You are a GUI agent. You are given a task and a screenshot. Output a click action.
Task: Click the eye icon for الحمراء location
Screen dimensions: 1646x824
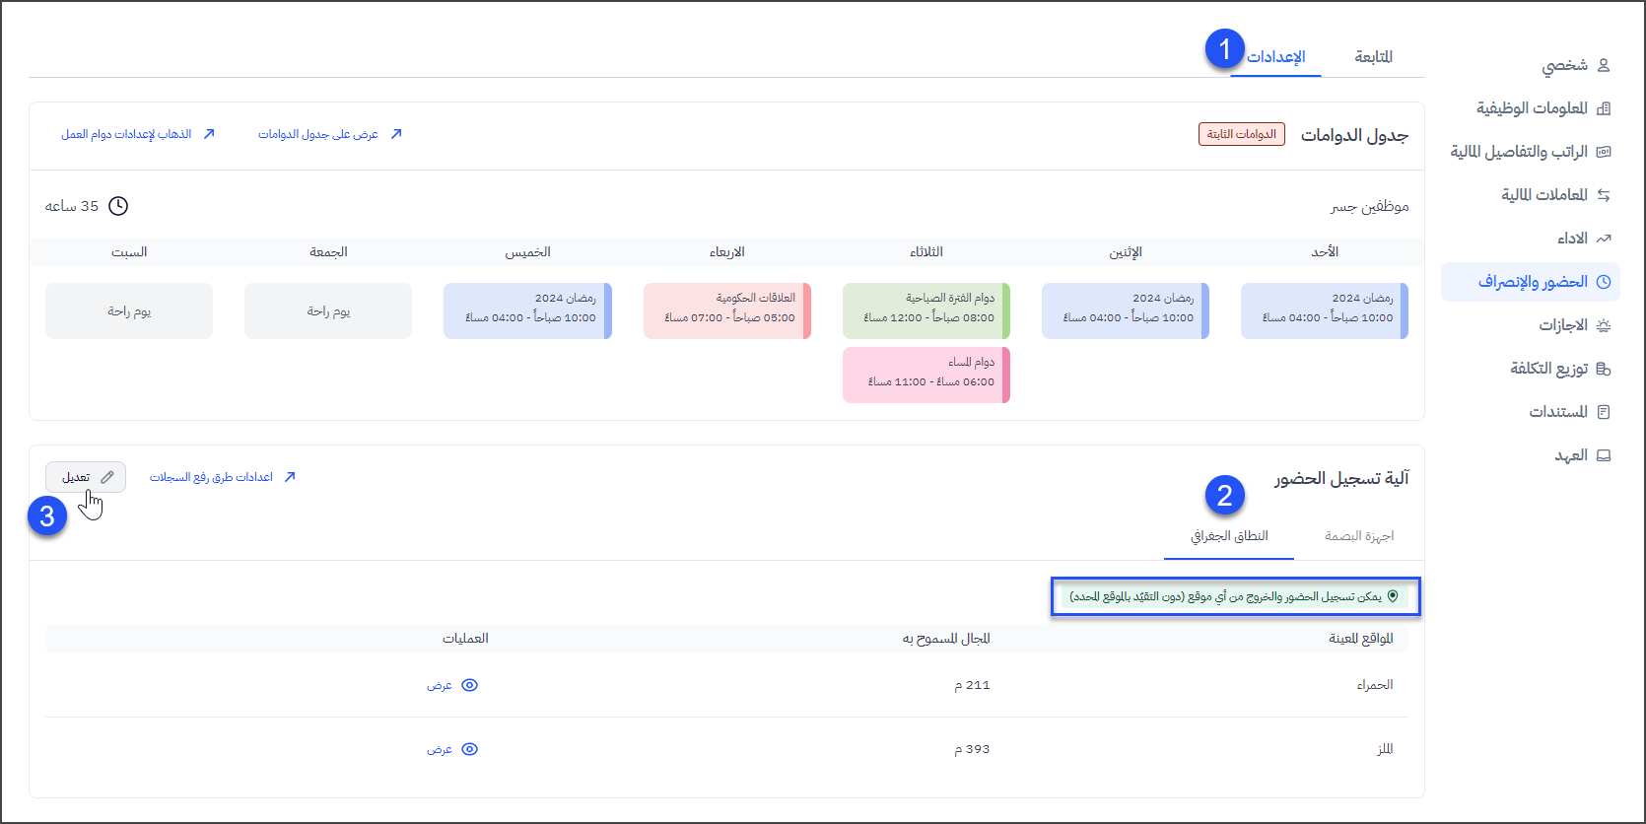[470, 685]
